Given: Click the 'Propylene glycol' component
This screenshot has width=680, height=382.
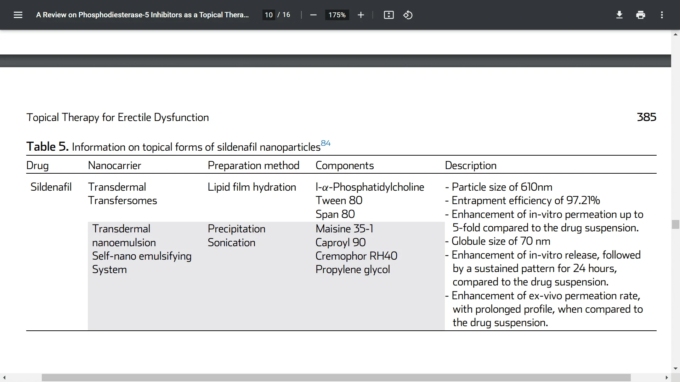Looking at the screenshot, I should click(353, 269).
